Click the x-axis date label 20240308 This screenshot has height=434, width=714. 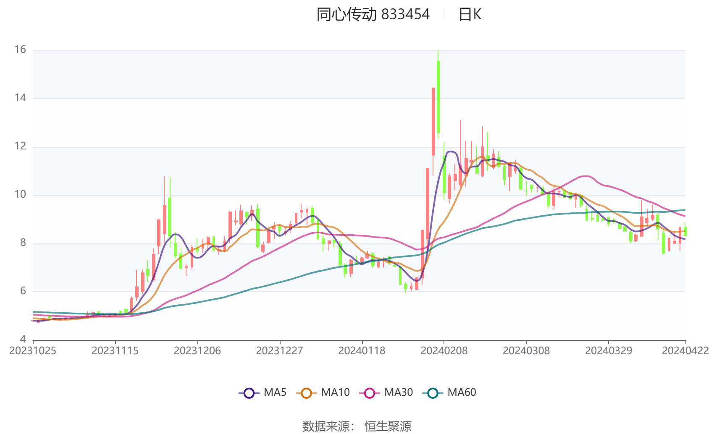pyautogui.click(x=526, y=351)
